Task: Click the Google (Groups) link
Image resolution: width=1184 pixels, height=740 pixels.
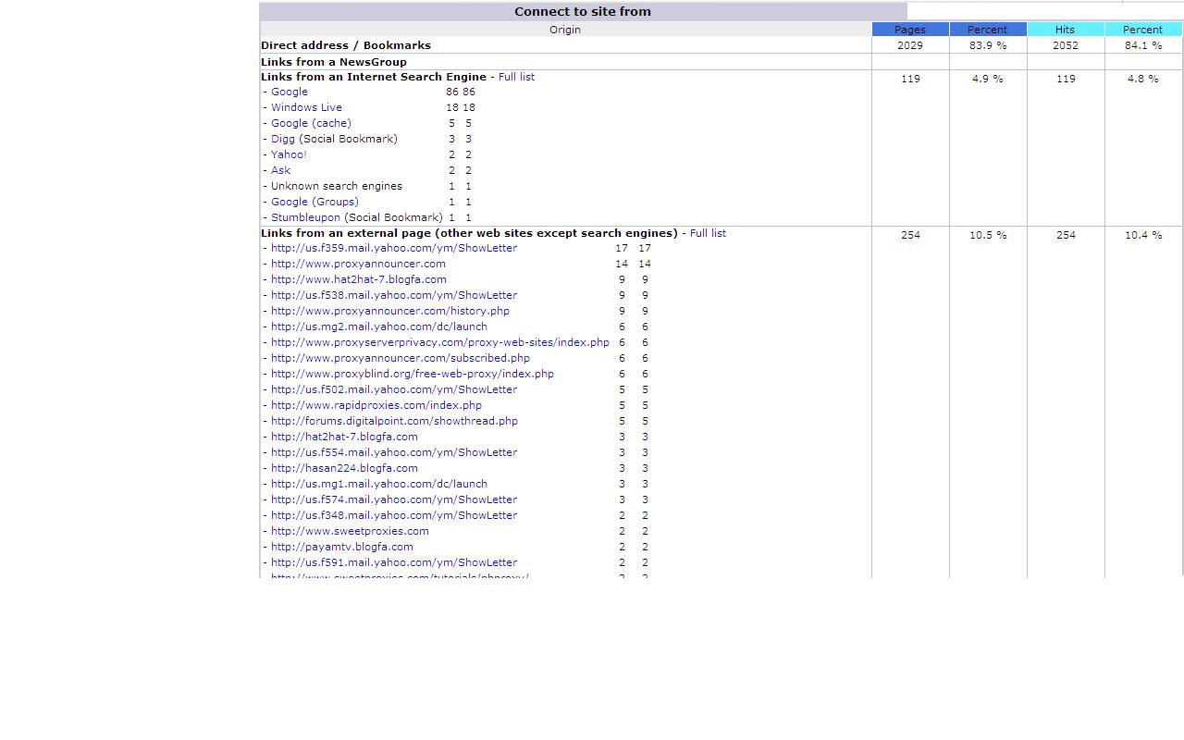Action: tap(314, 202)
